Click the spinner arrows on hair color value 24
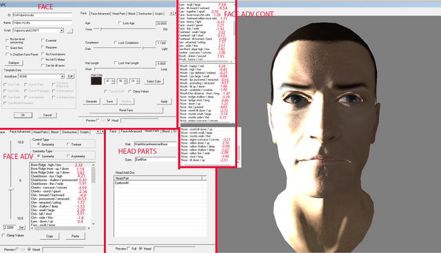This screenshot has height=253, width=441. click(x=138, y=81)
